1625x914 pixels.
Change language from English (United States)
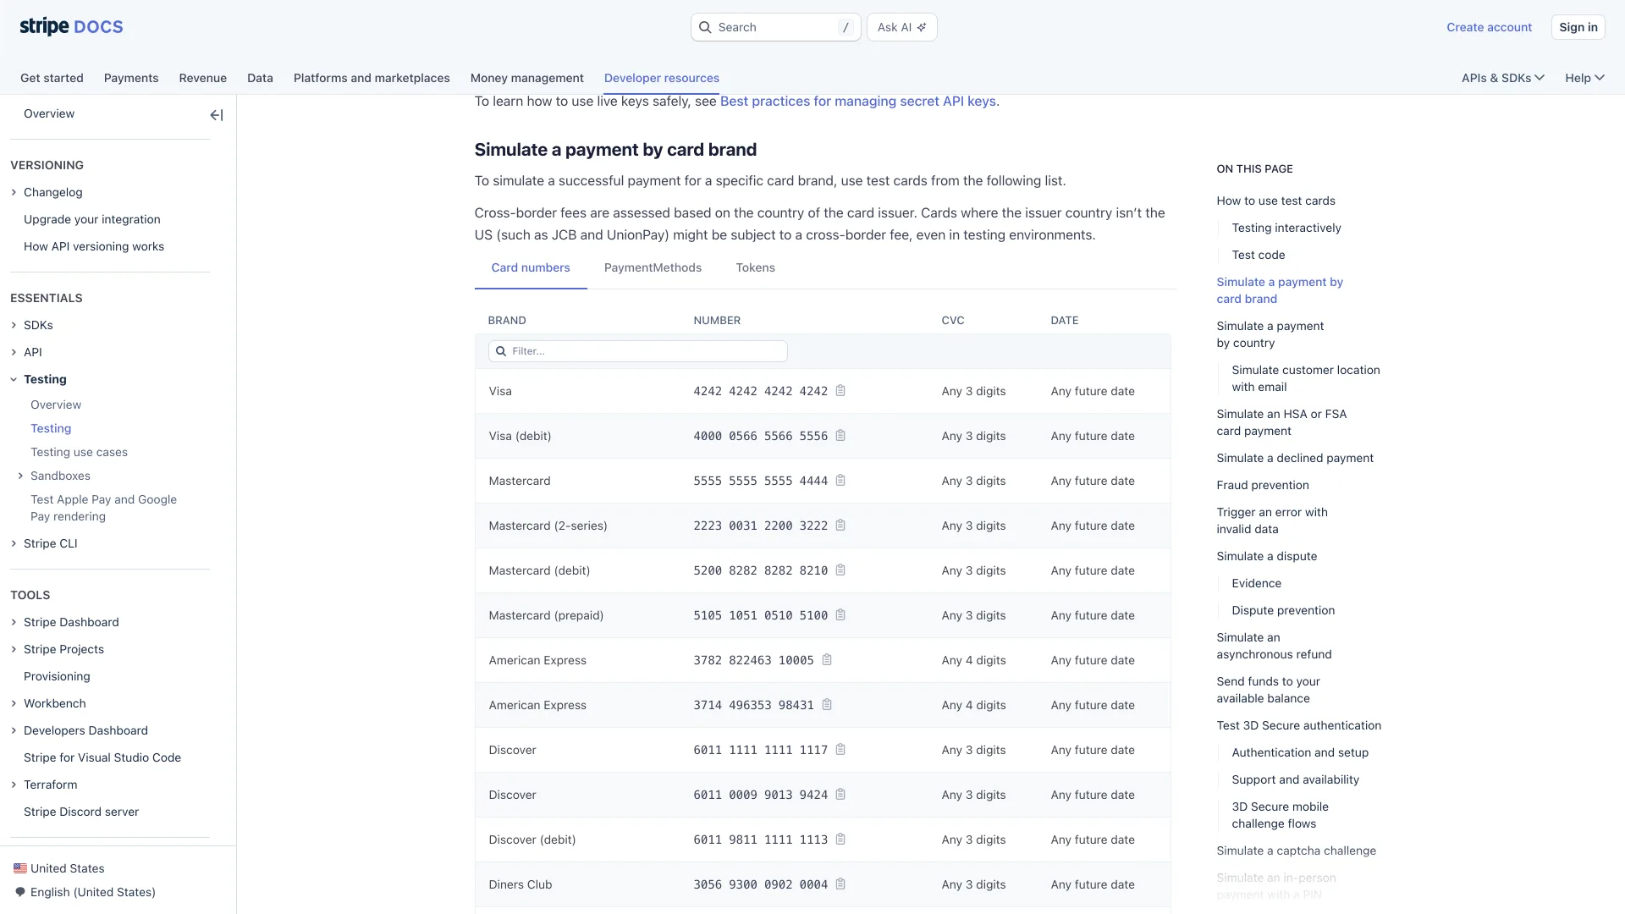click(x=92, y=892)
